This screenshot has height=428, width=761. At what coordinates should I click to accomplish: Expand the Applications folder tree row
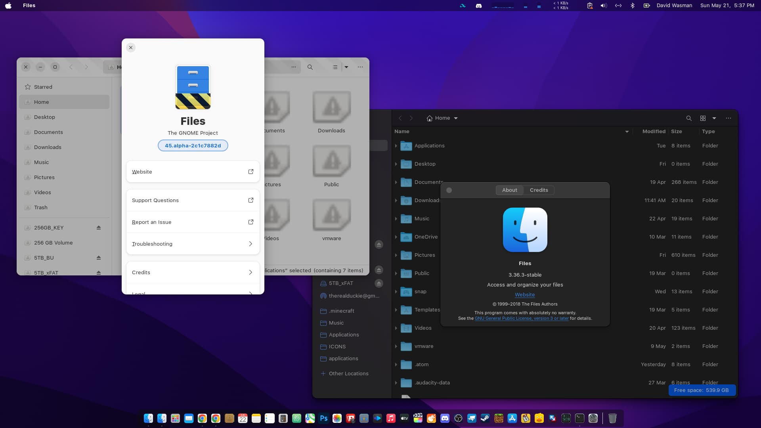tap(396, 146)
